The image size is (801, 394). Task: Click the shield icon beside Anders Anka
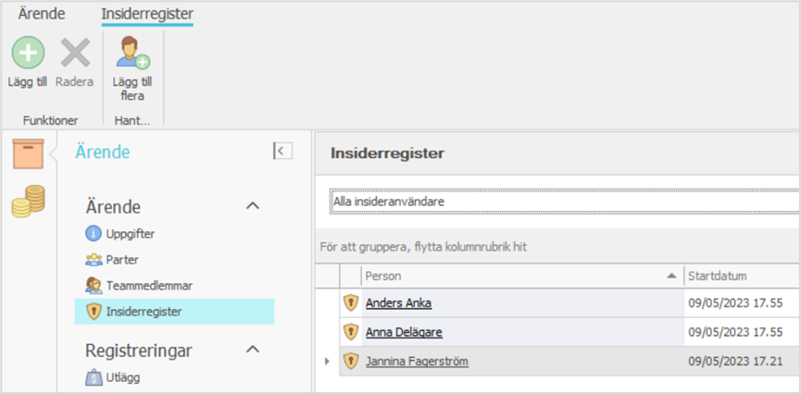(x=351, y=302)
